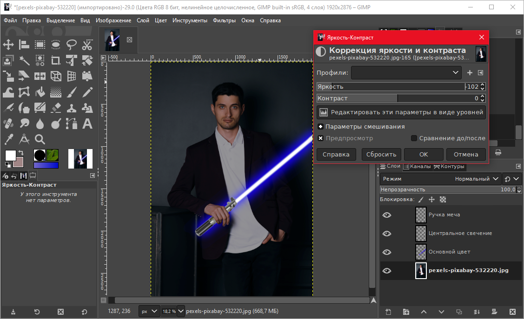This screenshot has width=524, height=319.
Task: Choose the Blur/Sharpen droplet tool
Action: (40, 124)
